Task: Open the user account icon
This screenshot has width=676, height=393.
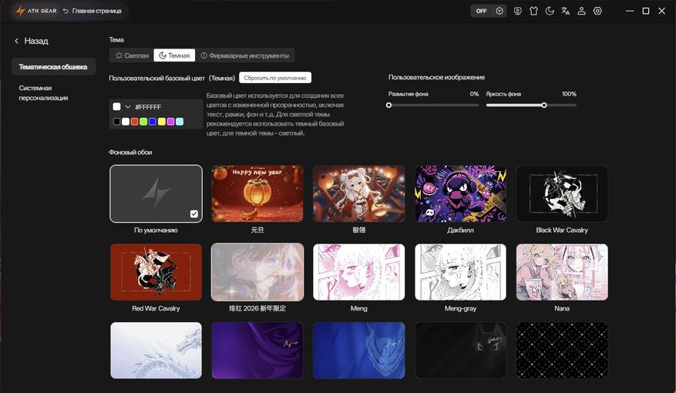Action: click(x=582, y=11)
